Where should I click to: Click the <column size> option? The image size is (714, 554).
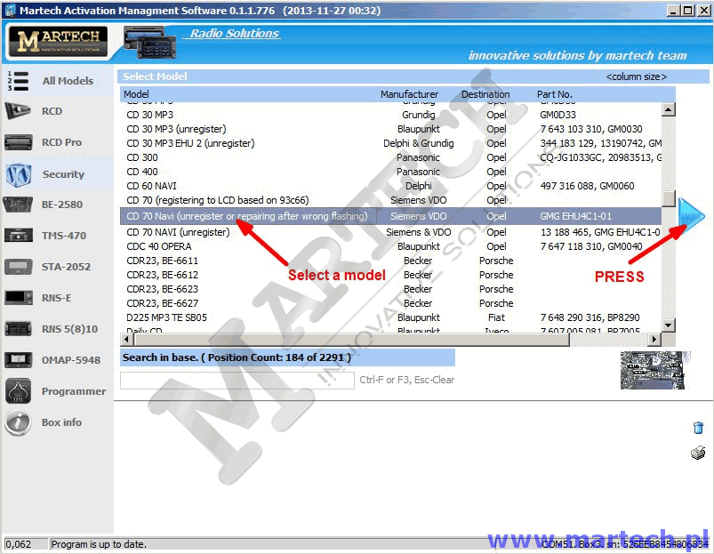(636, 76)
